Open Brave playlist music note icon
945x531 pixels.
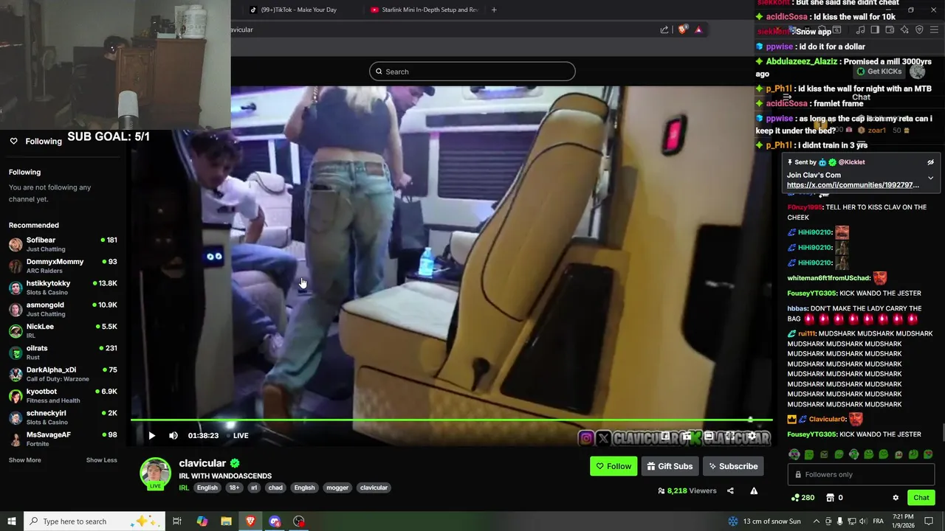tap(860, 29)
